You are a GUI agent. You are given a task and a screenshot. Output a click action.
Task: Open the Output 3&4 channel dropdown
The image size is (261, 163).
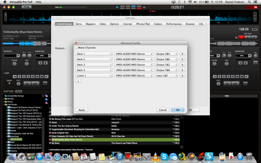[166, 54]
